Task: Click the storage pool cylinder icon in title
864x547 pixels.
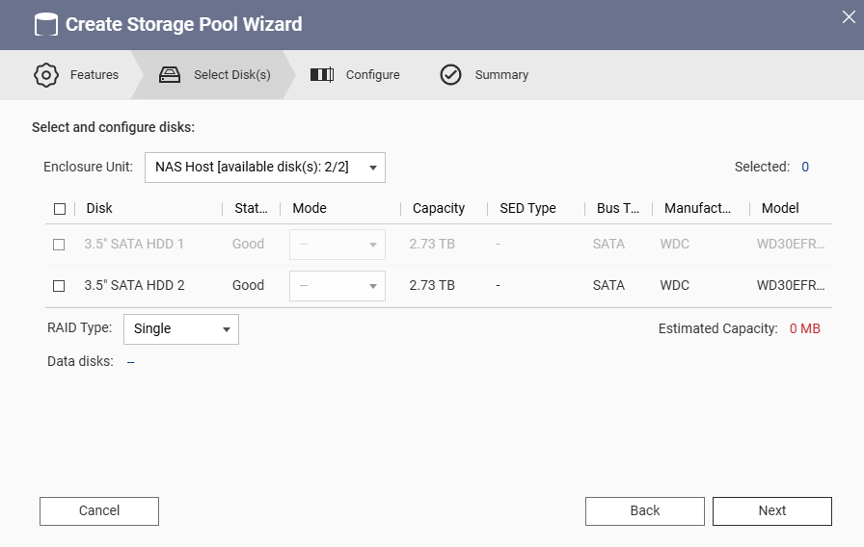Action: [45, 24]
